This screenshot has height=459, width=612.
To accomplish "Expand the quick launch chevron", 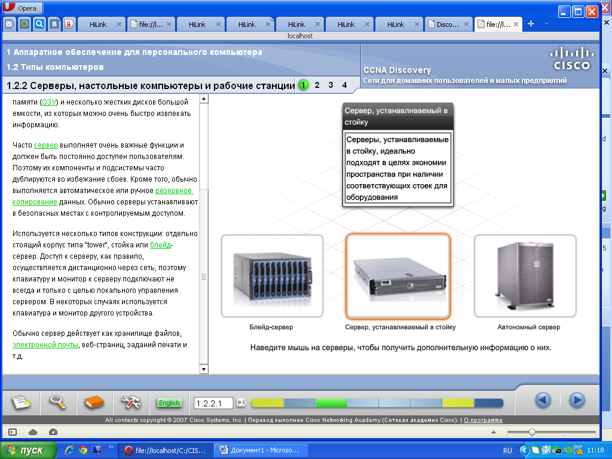I will point(111,447).
